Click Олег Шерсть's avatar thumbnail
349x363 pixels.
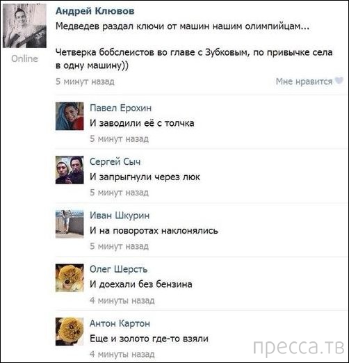[x=70, y=277]
